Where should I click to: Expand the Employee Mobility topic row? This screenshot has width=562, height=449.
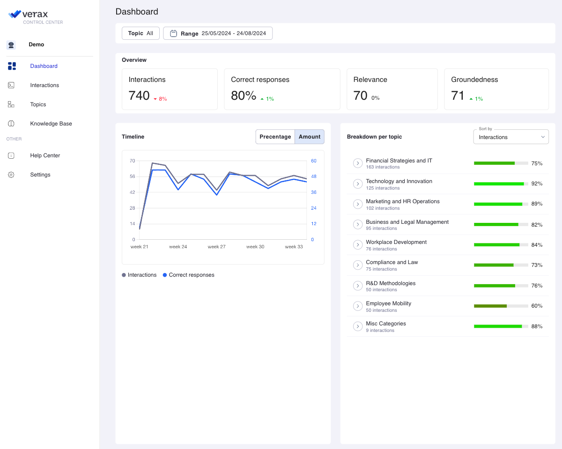click(x=358, y=306)
